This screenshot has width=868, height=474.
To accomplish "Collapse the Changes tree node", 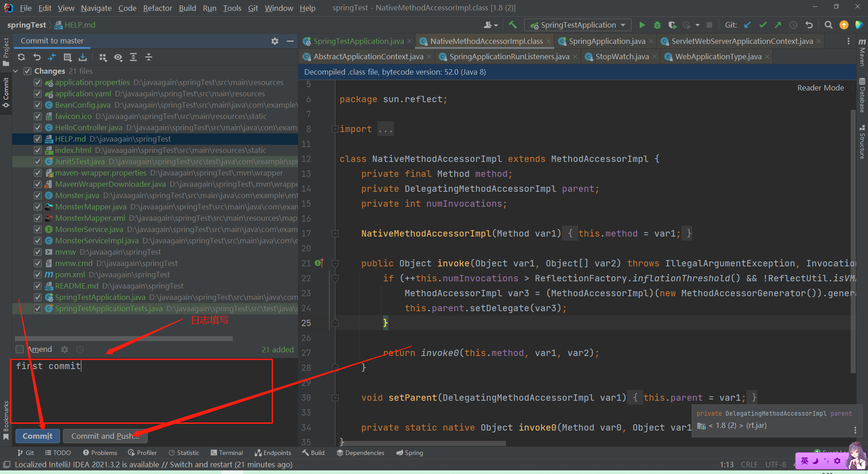I will [16, 71].
